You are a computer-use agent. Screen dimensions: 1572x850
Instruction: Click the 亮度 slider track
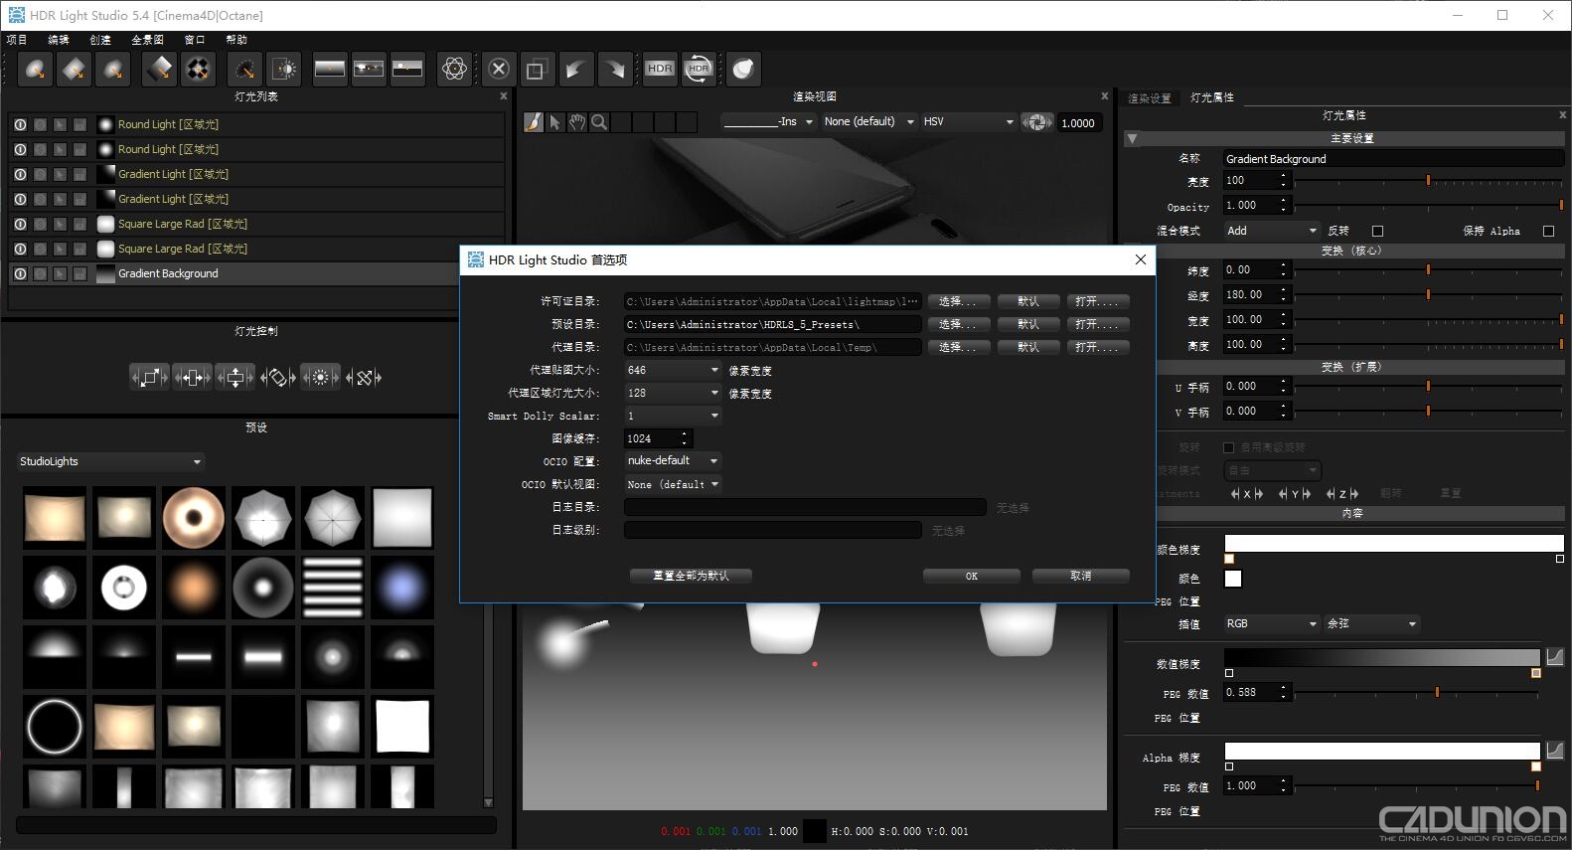tap(1429, 181)
